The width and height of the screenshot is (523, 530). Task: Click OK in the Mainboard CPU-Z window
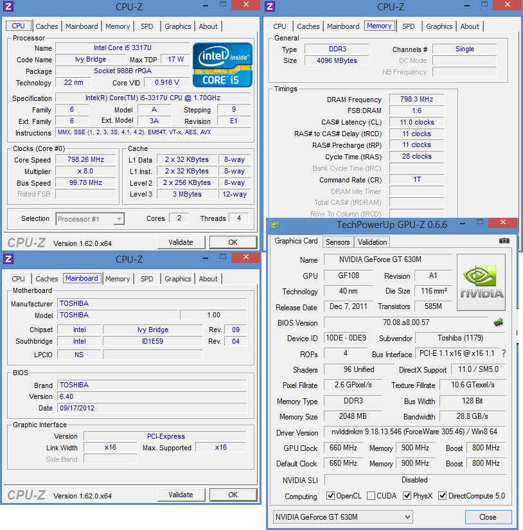click(233, 495)
